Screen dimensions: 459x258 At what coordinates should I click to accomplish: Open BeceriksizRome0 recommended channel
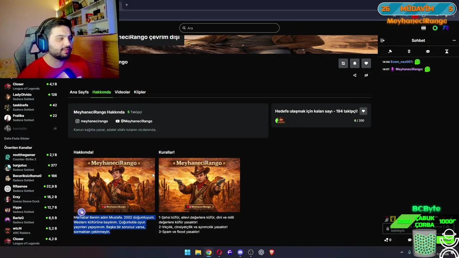(x=30, y=178)
